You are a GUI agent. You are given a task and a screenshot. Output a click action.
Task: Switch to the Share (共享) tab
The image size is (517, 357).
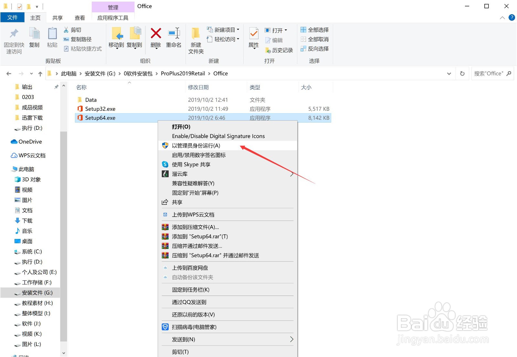click(58, 18)
